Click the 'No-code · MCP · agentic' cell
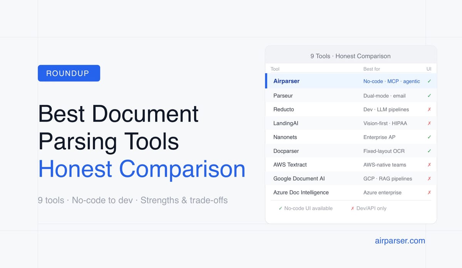Image resolution: width=462 pixels, height=268 pixels. (392, 81)
